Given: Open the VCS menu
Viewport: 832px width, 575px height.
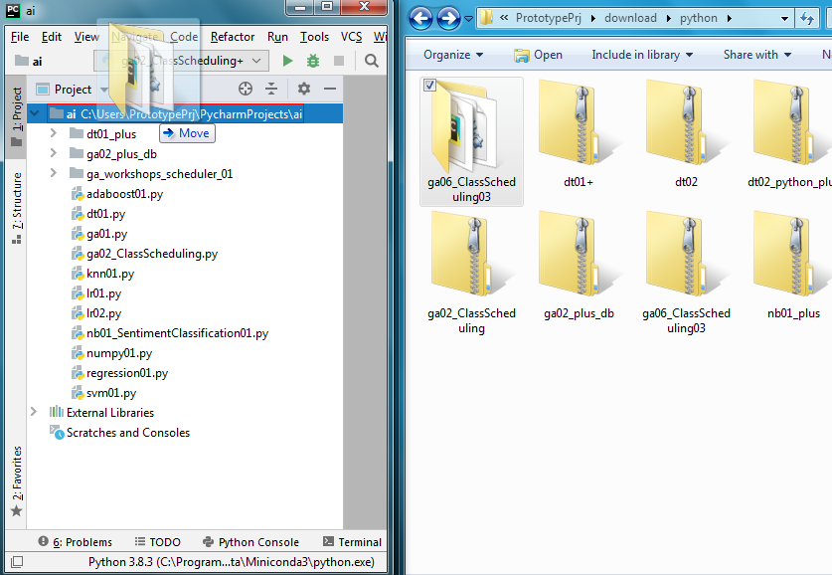Looking at the screenshot, I should (349, 36).
